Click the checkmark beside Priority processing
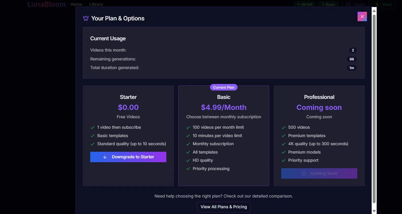 point(188,169)
